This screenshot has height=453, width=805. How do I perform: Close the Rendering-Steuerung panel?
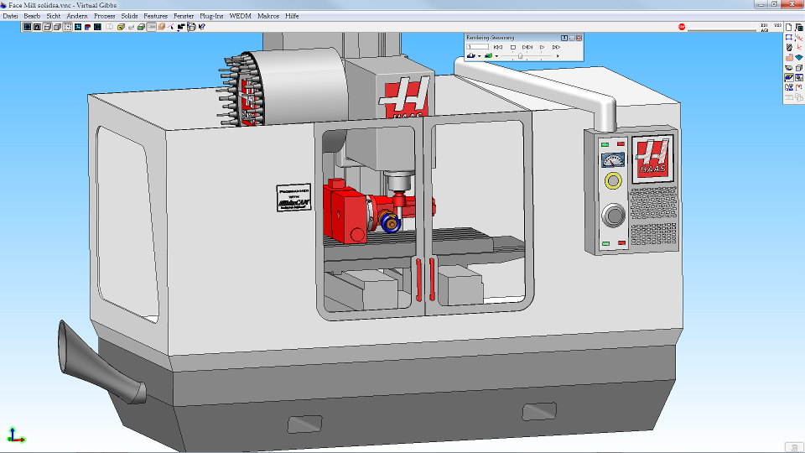(x=579, y=38)
